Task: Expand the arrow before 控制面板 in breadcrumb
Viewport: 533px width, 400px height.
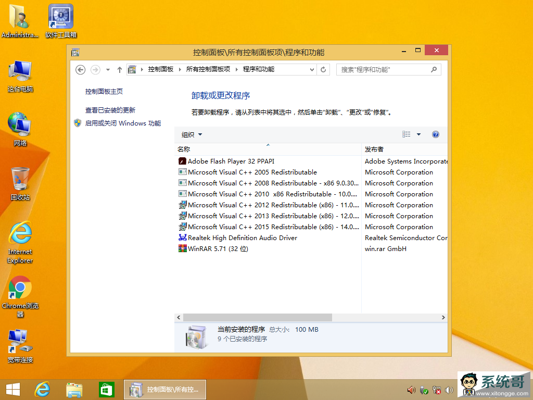Action: pyautogui.click(x=142, y=70)
